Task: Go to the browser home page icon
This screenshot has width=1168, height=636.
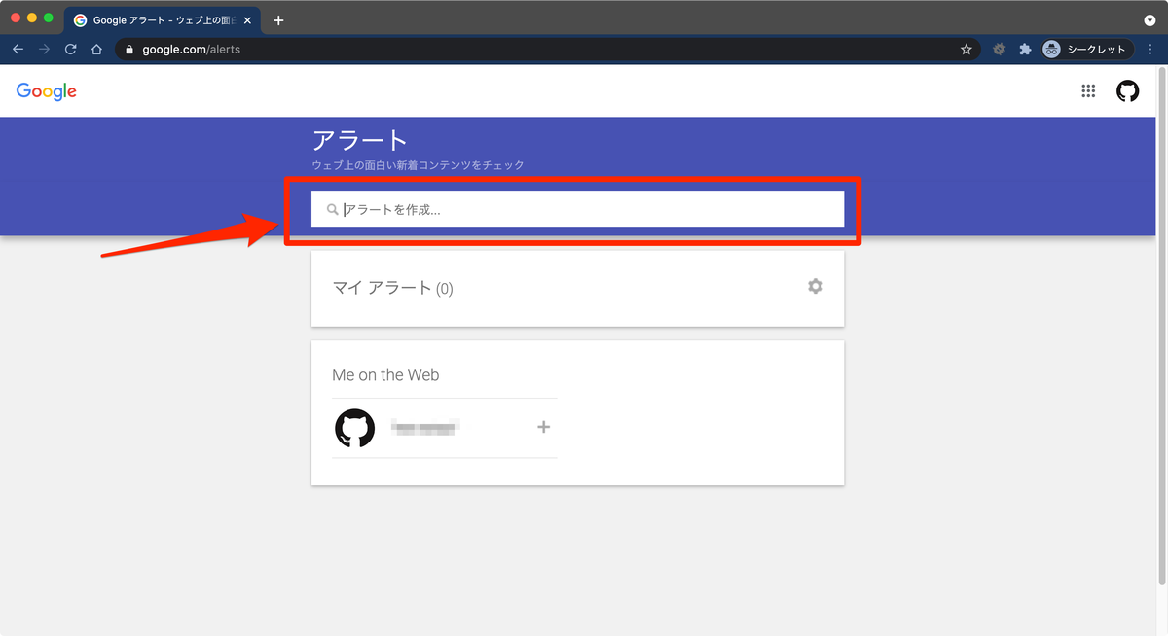Action: tap(96, 49)
